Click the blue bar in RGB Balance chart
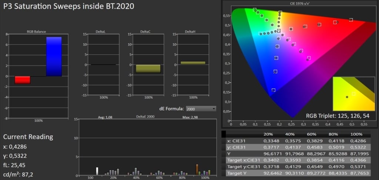 point(54,56)
